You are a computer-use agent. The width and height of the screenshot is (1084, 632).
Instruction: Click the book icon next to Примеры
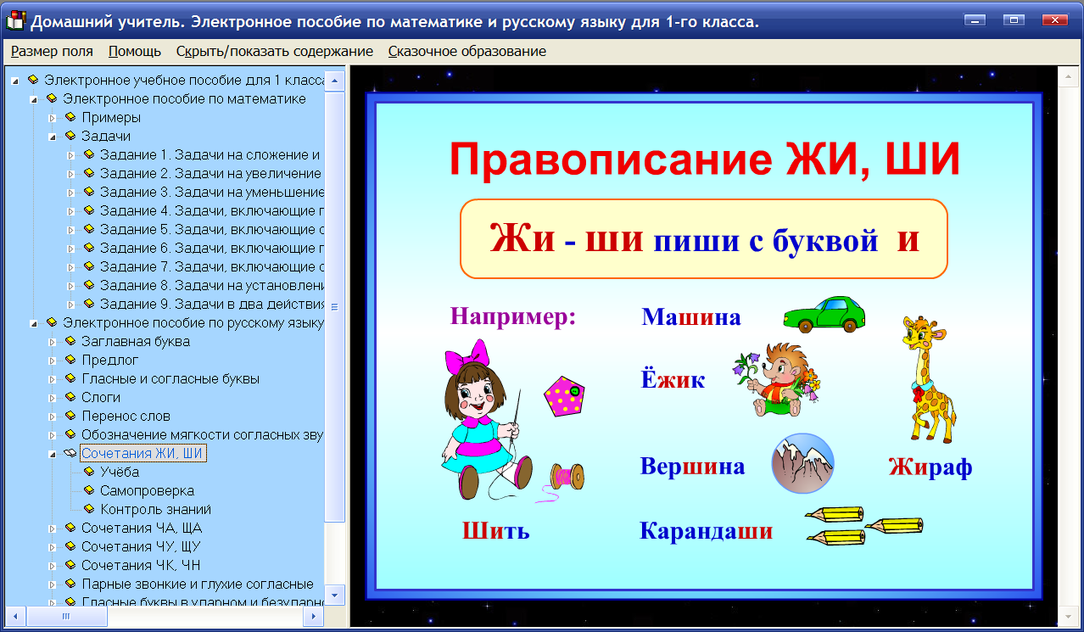point(72,118)
